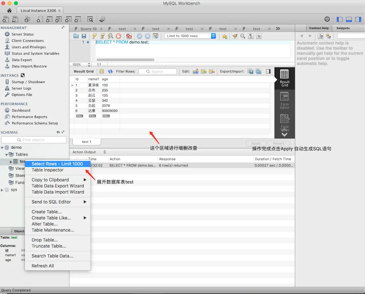Toggle word wrapping in the query editor
The image size is (365, 294).
pyautogui.click(x=259, y=36)
